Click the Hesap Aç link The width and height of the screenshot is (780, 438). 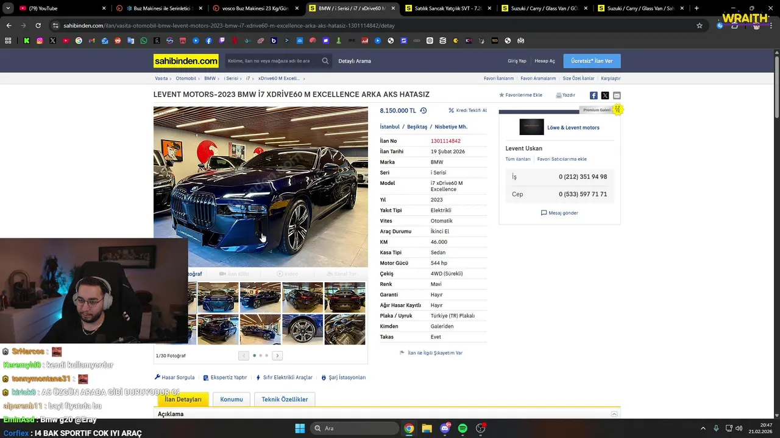point(545,61)
